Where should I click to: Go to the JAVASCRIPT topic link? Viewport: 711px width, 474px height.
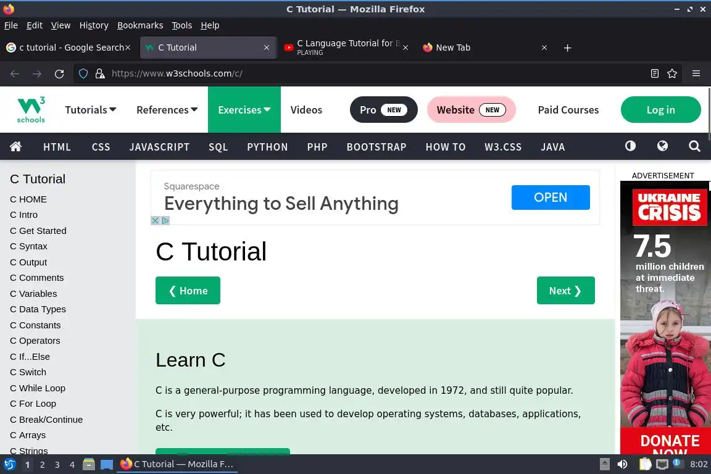pyautogui.click(x=160, y=147)
